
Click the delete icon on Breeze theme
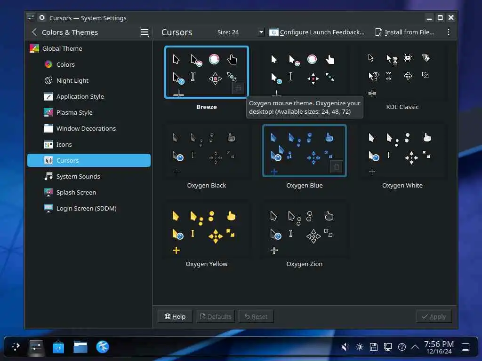click(238, 88)
